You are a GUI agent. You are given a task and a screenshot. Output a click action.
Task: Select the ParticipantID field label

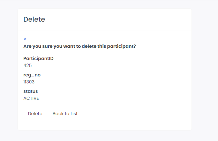coord(38,58)
